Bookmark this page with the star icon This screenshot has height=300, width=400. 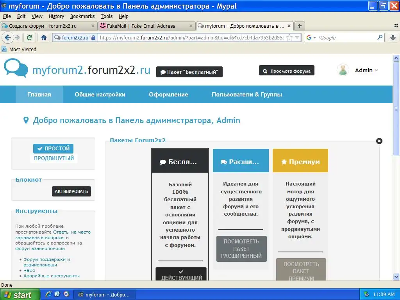click(x=289, y=38)
